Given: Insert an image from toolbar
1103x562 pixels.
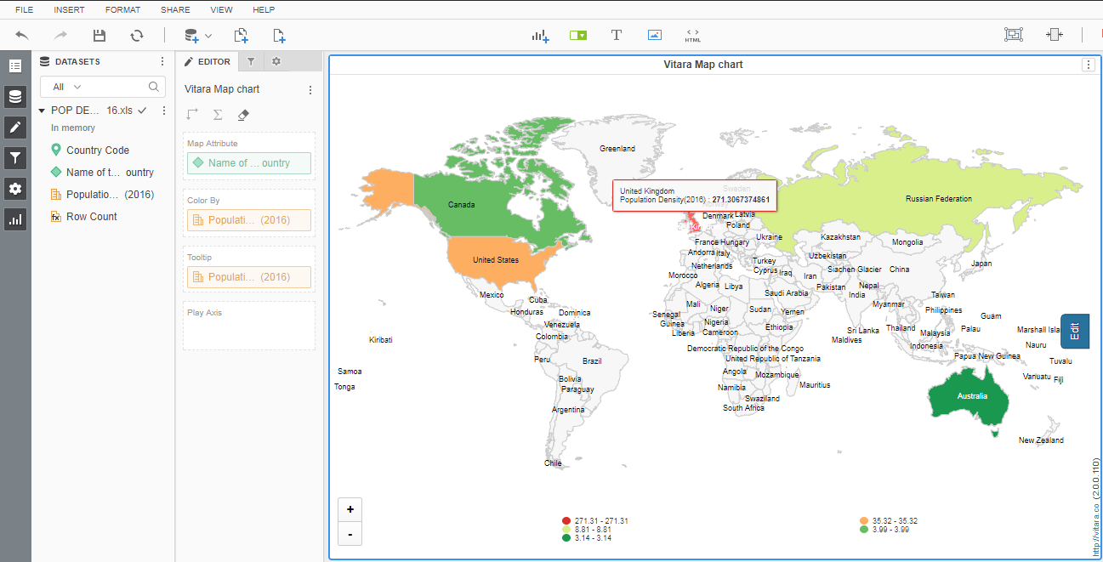Looking at the screenshot, I should (x=654, y=35).
